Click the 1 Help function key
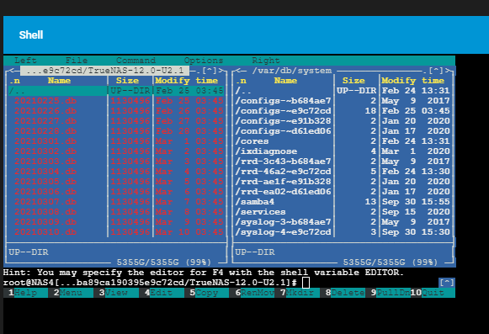Viewport: 489px width, 334px height. [x=25, y=293]
